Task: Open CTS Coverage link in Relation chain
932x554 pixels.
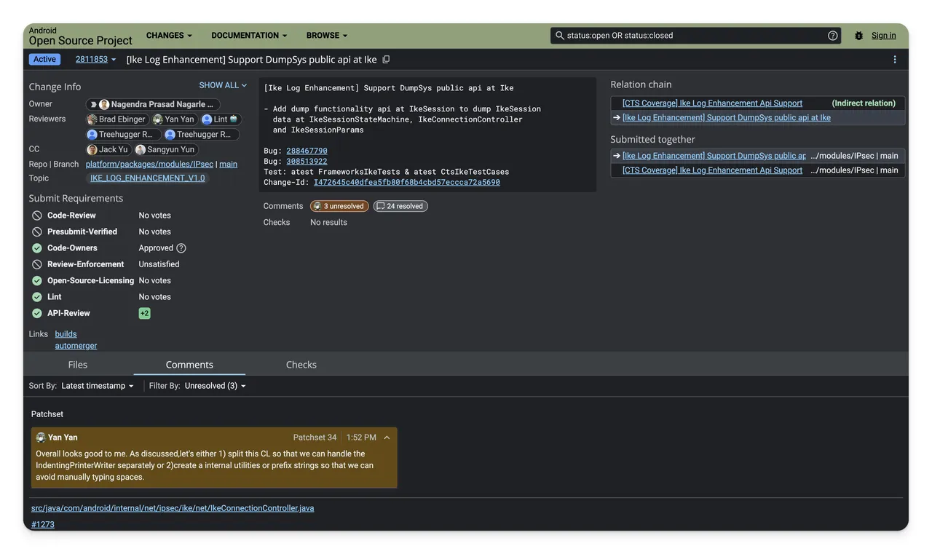Action: click(712, 103)
